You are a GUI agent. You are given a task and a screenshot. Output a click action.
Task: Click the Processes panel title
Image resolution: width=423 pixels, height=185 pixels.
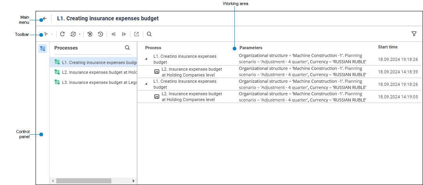pos(66,48)
